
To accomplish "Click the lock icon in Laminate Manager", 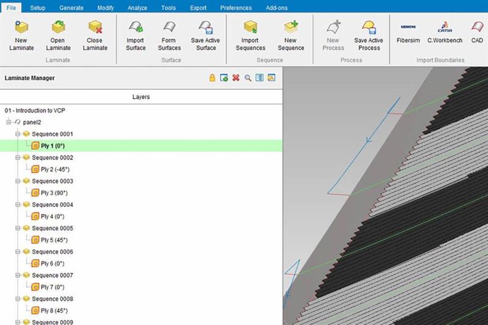I will coord(212,78).
